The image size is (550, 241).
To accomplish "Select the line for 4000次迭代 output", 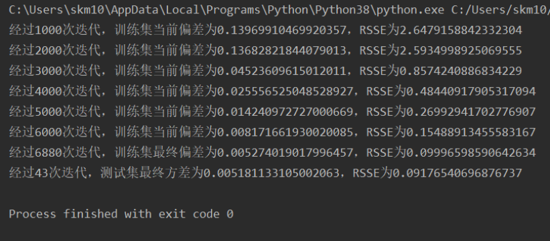I will pyautogui.click(x=272, y=92).
